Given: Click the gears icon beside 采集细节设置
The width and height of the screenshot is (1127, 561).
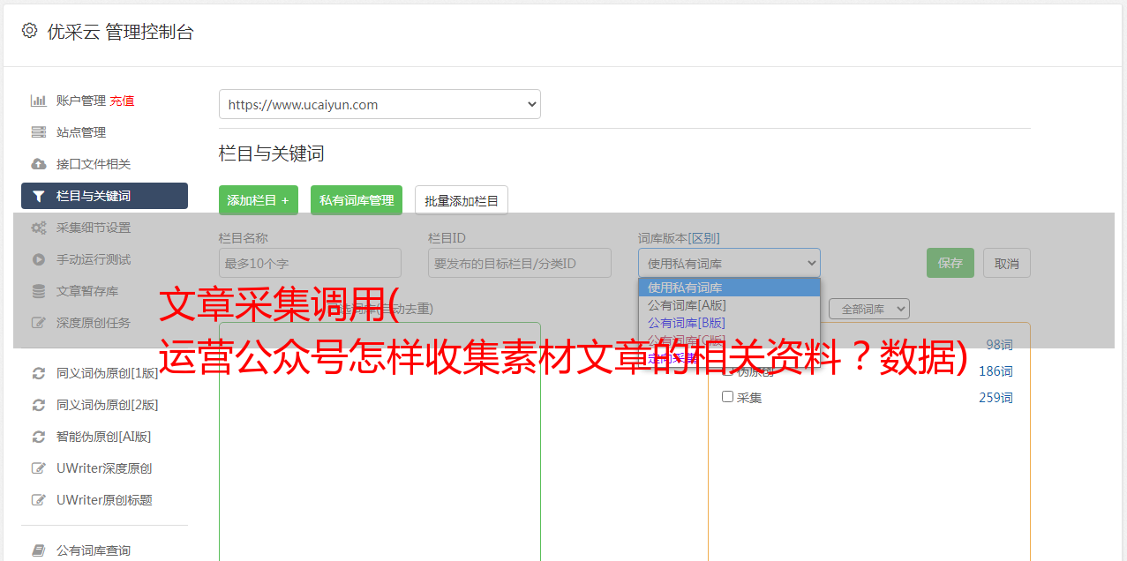Looking at the screenshot, I should (38, 228).
